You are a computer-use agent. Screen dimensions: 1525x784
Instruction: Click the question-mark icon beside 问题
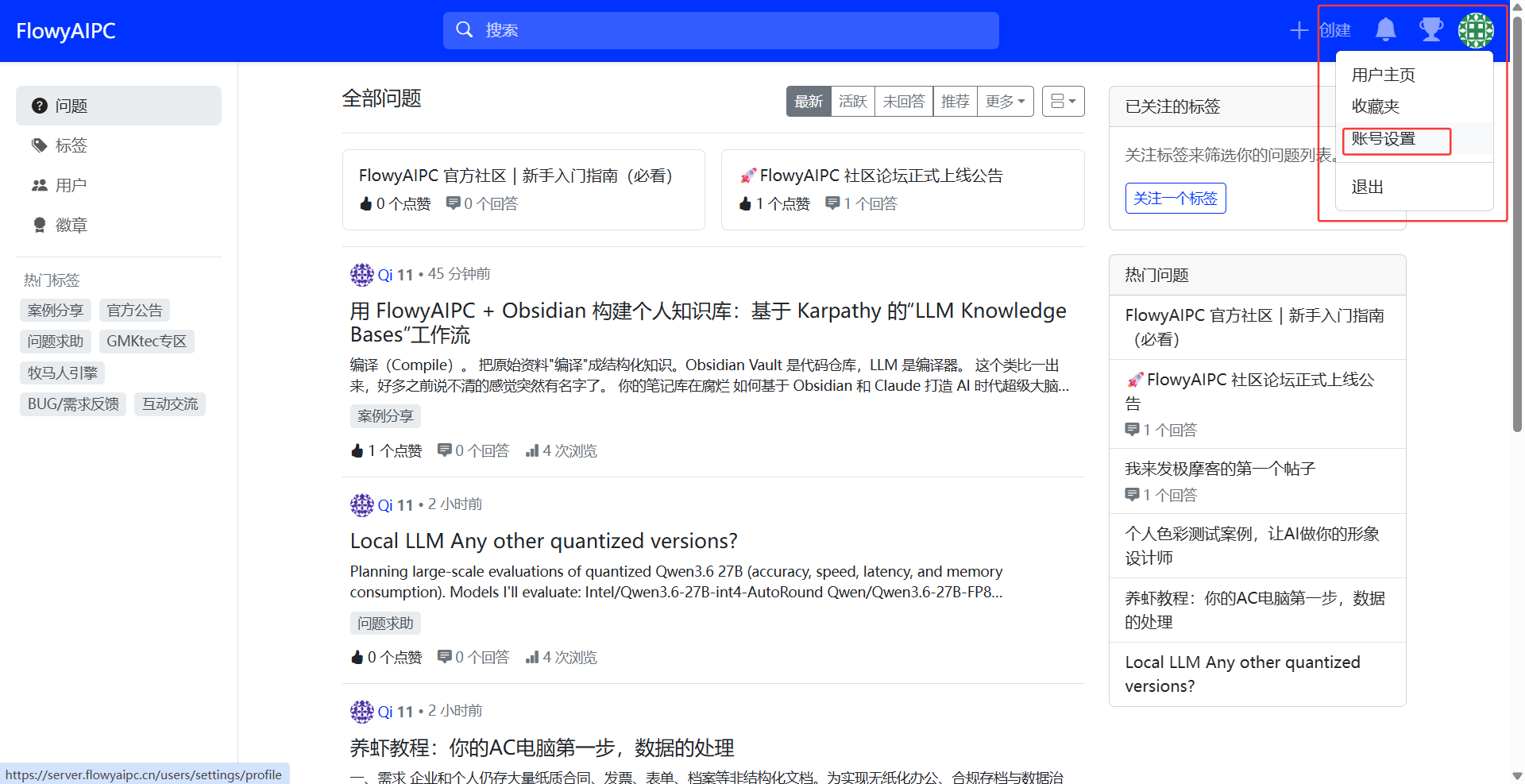tap(40, 106)
